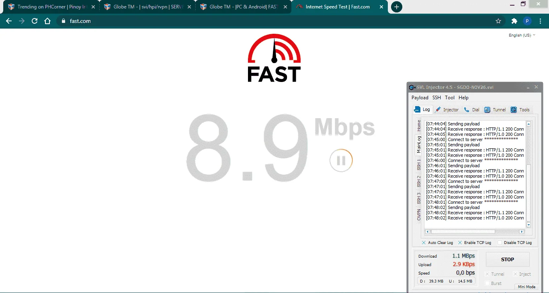Image resolution: width=549 pixels, height=293 pixels.
Task: Bookmark this page with the star
Action: (498, 21)
